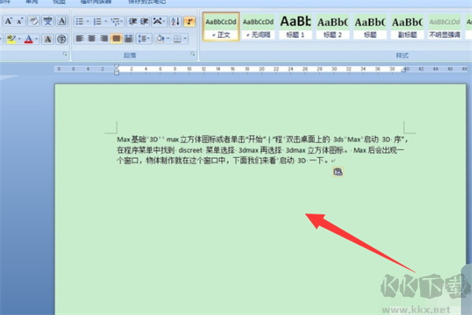Apply the 标题 1 style
The image size is (472, 315).
coord(296,27)
